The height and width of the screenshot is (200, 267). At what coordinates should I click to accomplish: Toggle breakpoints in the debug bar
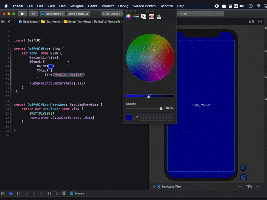[11, 193]
